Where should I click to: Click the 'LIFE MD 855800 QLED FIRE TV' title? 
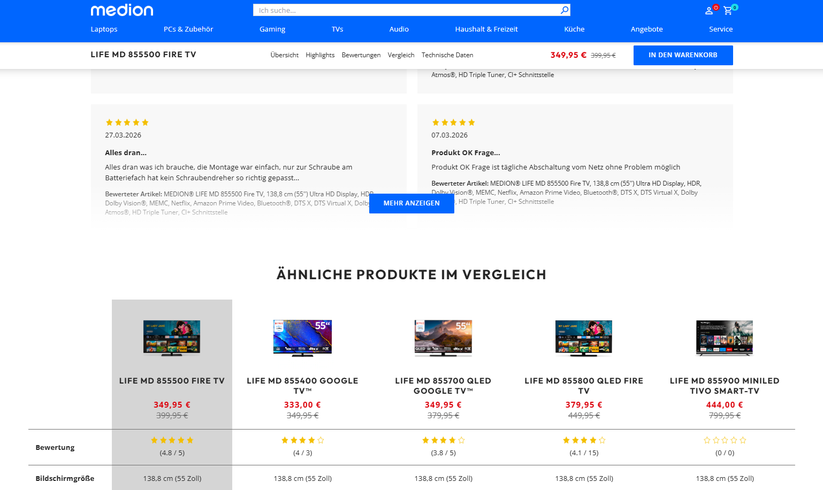coord(584,386)
